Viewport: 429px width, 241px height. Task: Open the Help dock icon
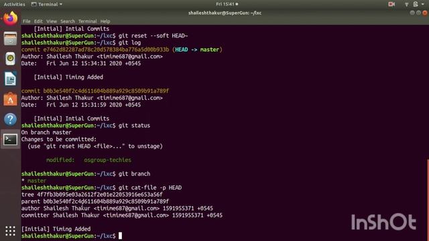pos(11,119)
